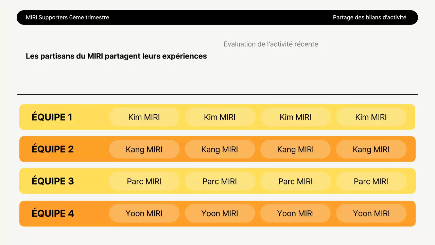
Task: Click the first Kang MIRI pill
Action: 144,149
